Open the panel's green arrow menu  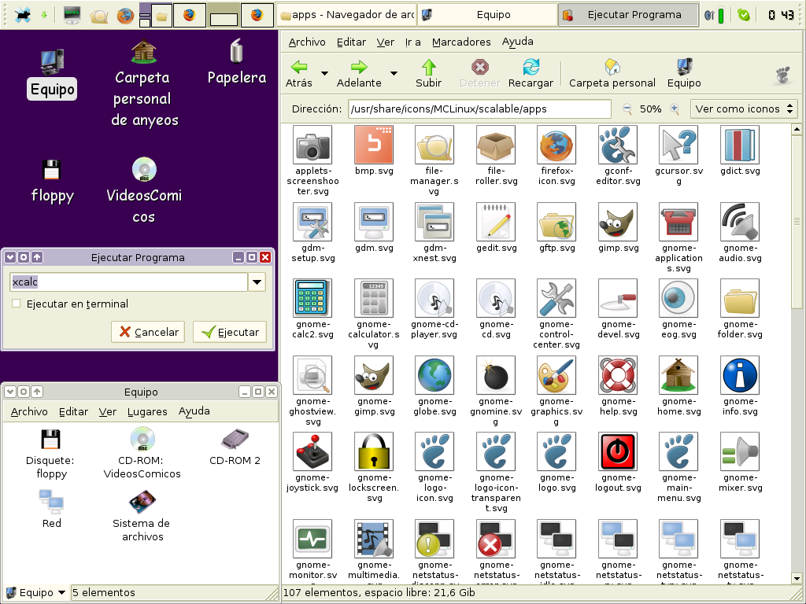pyautogui.click(x=44, y=16)
